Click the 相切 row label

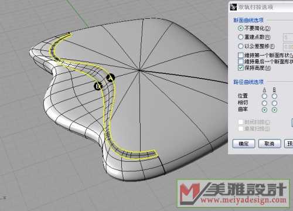[243, 103]
